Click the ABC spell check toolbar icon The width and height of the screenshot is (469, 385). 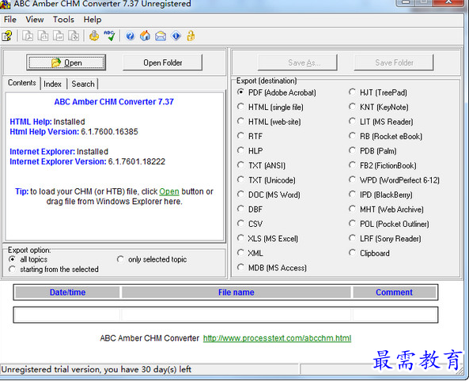[x=109, y=36]
